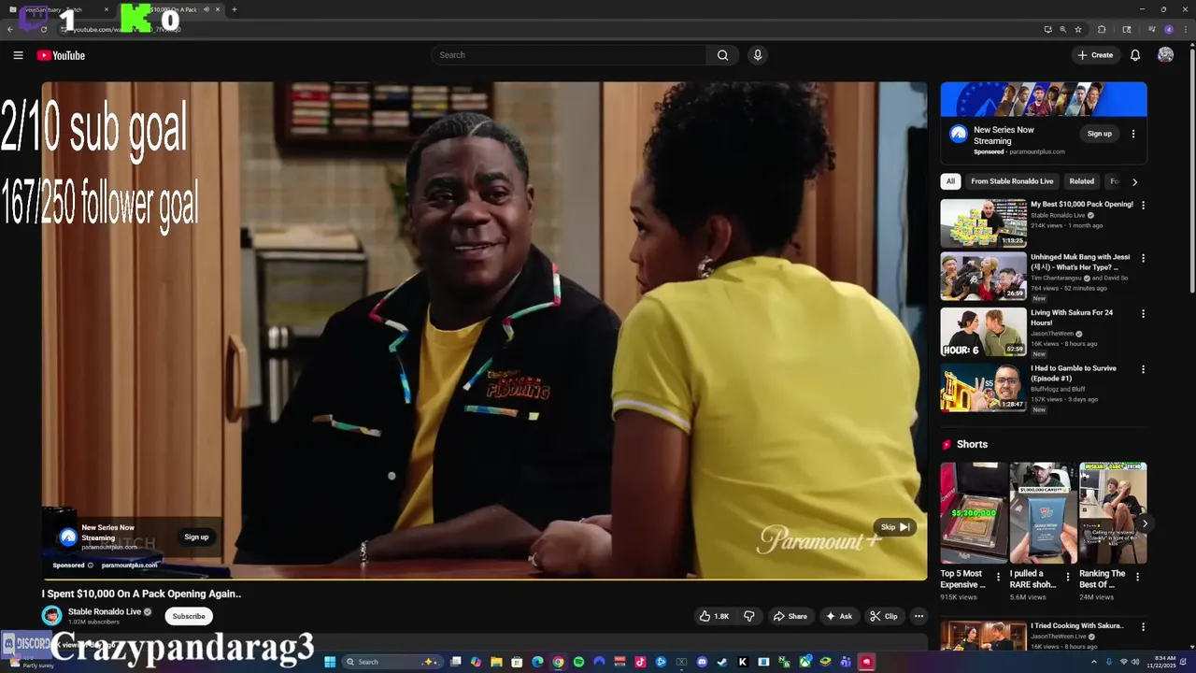The image size is (1196, 673).
Task: Open File Explorer from the taskbar
Action: coord(496,662)
